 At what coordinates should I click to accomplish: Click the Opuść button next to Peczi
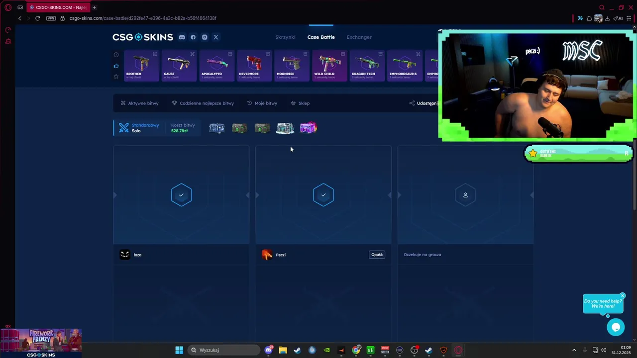click(377, 255)
